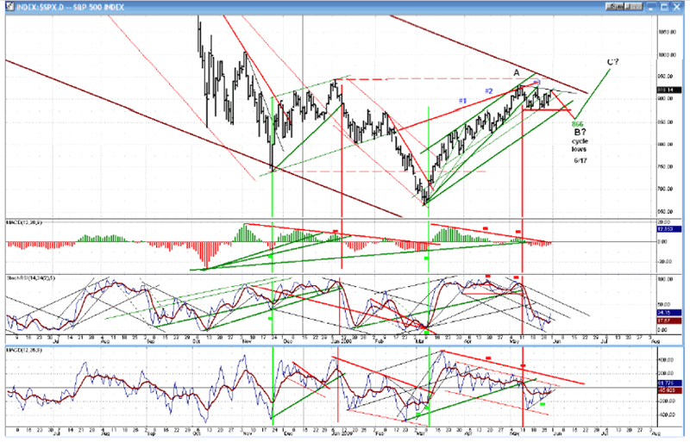Image resolution: width=690 pixels, height=442 pixels.
Task: Click the green '866' price target text
Action: 577,124
